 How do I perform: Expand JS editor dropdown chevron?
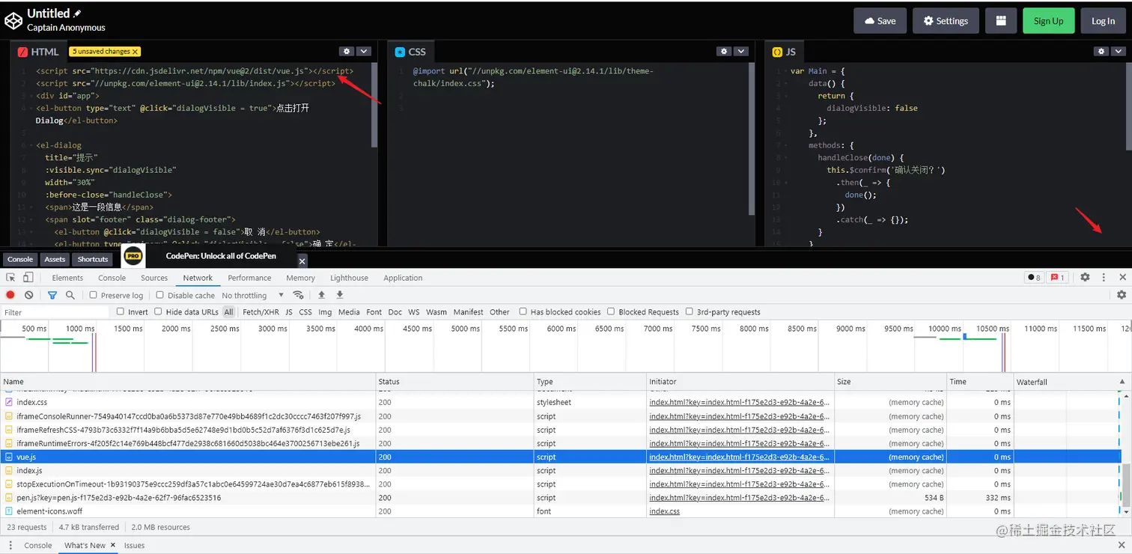point(1119,52)
